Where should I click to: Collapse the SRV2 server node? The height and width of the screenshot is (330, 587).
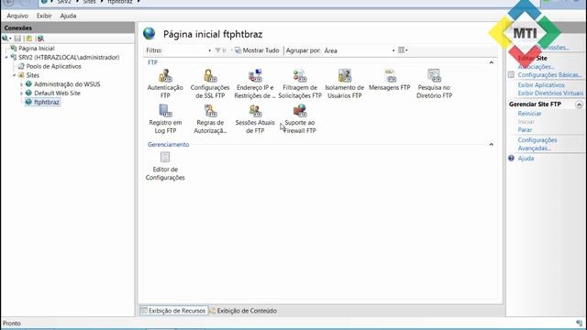[x=6, y=57]
